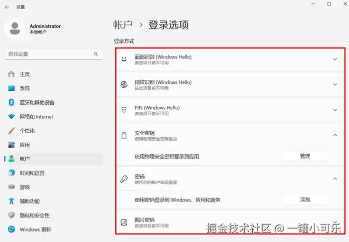Select 个性化 in sidebar
The height and width of the screenshot is (242, 349).
click(53, 131)
